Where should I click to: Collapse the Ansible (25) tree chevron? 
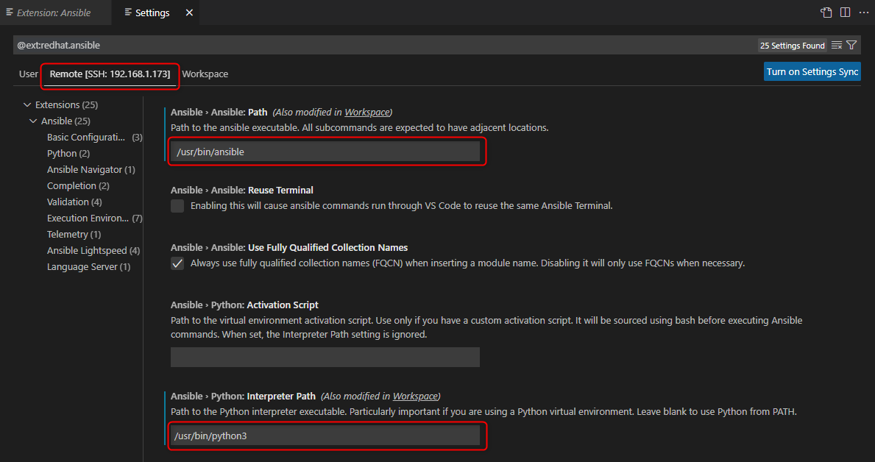[x=33, y=121]
